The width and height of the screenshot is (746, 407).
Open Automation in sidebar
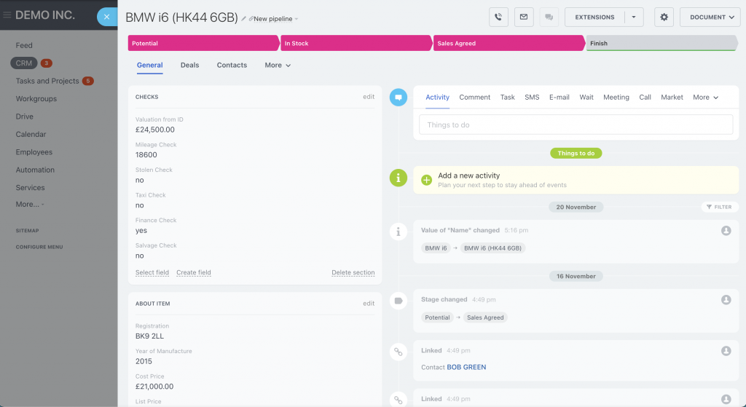(35, 170)
